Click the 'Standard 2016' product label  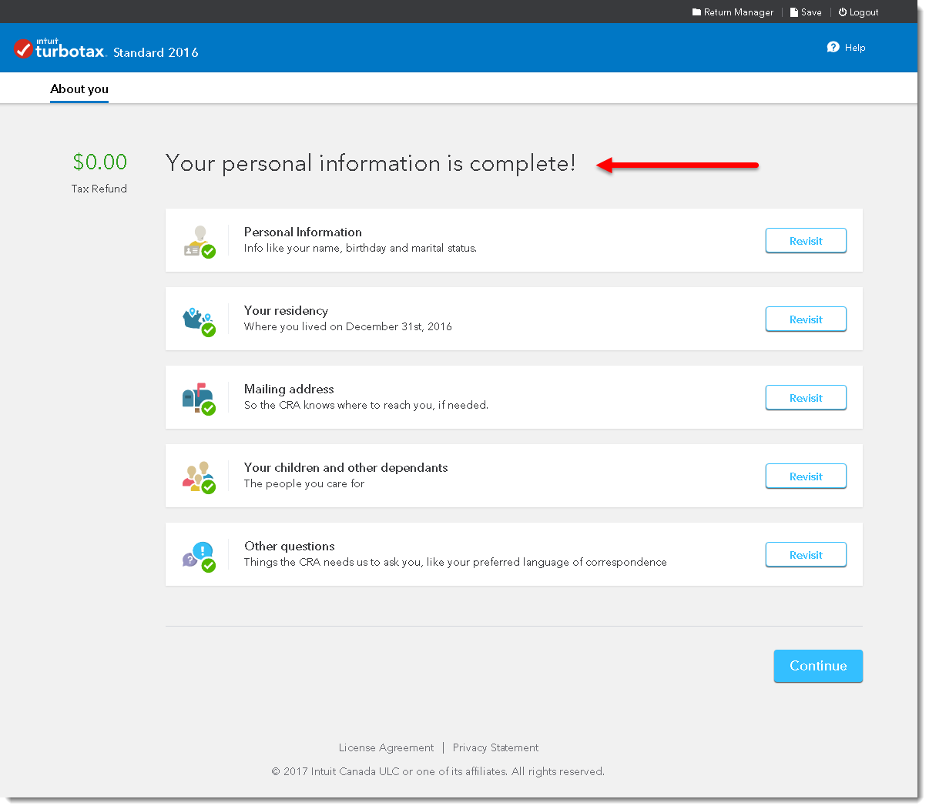tap(156, 52)
